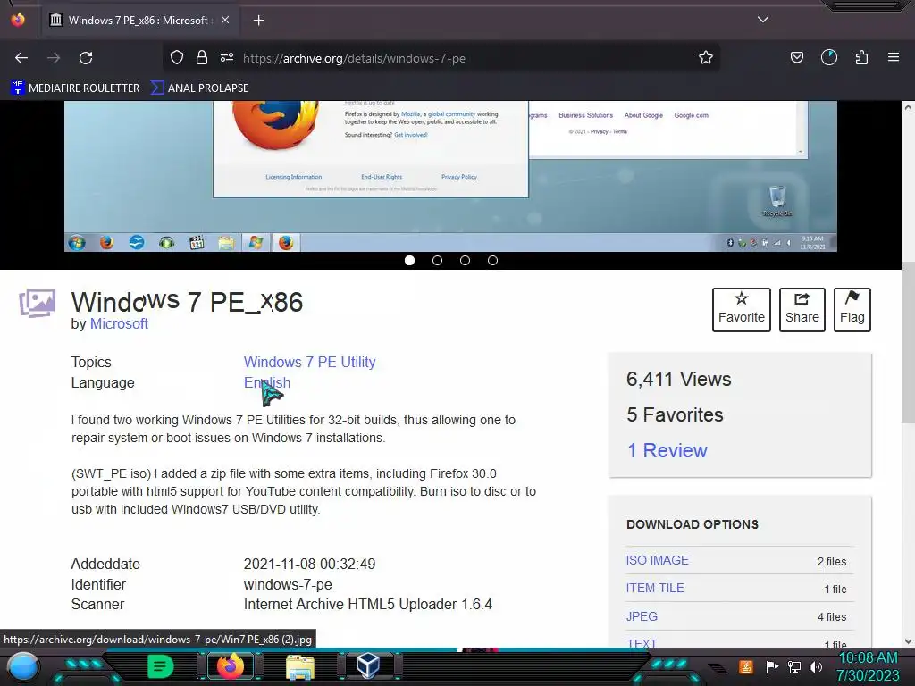Open the Firefox account circle icon
The width and height of the screenshot is (915, 686).
[829, 57]
